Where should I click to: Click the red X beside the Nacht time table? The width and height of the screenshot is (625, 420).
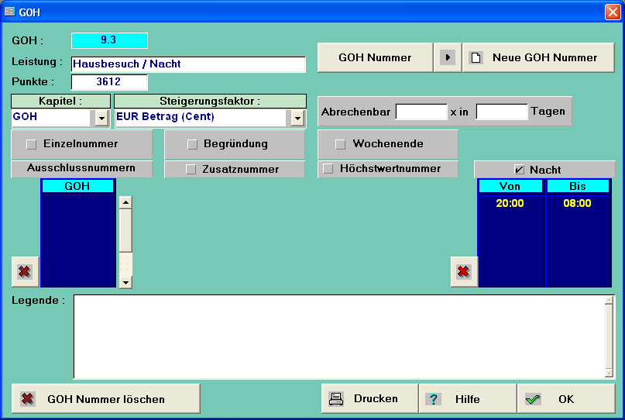(463, 272)
